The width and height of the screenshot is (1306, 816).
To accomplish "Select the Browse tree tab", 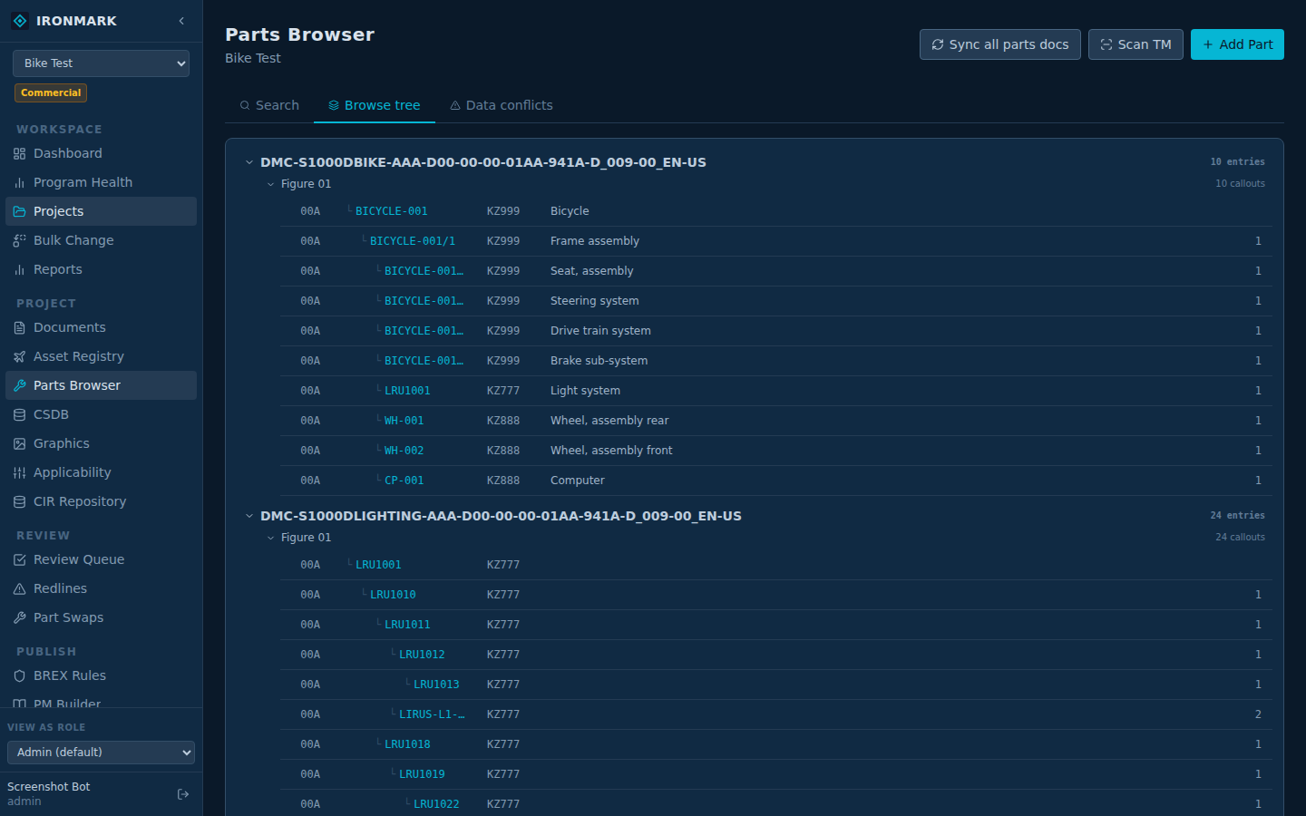I will tap(375, 106).
